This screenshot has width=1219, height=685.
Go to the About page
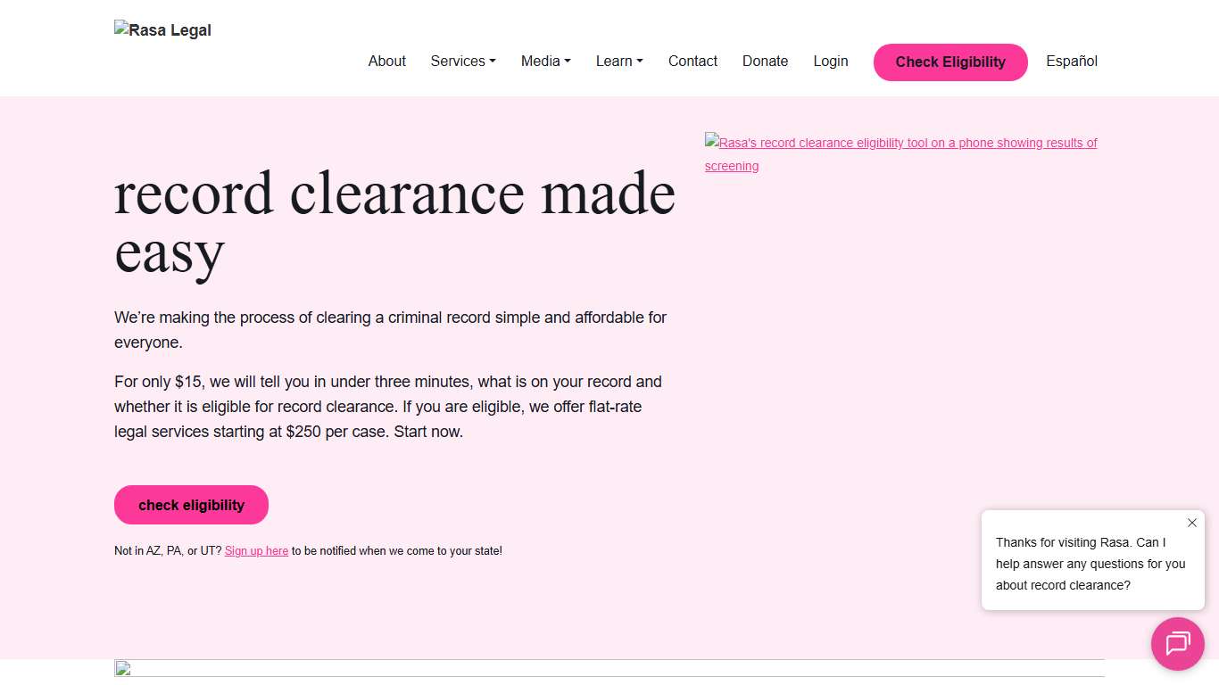point(386,62)
